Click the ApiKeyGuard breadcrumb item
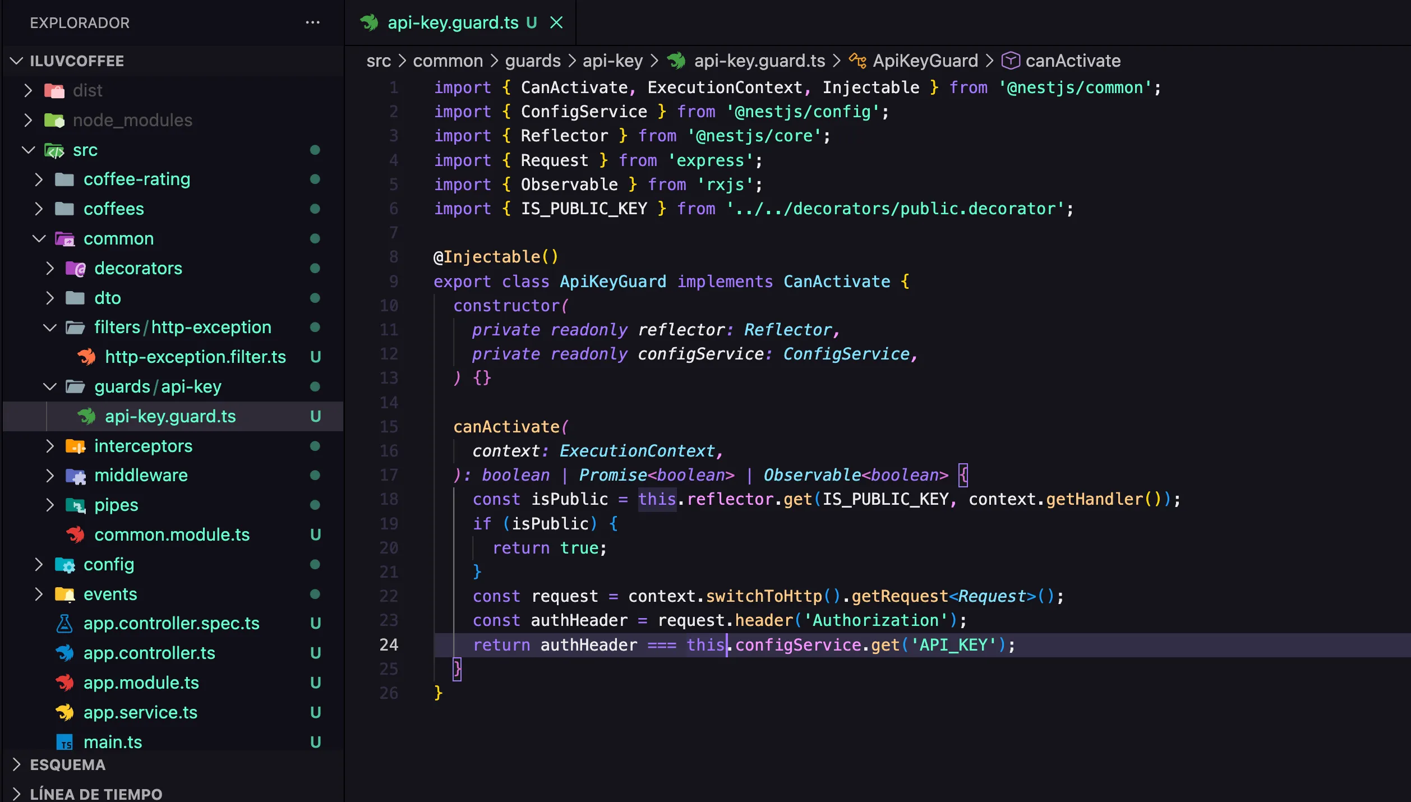1411x802 pixels. point(925,61)
